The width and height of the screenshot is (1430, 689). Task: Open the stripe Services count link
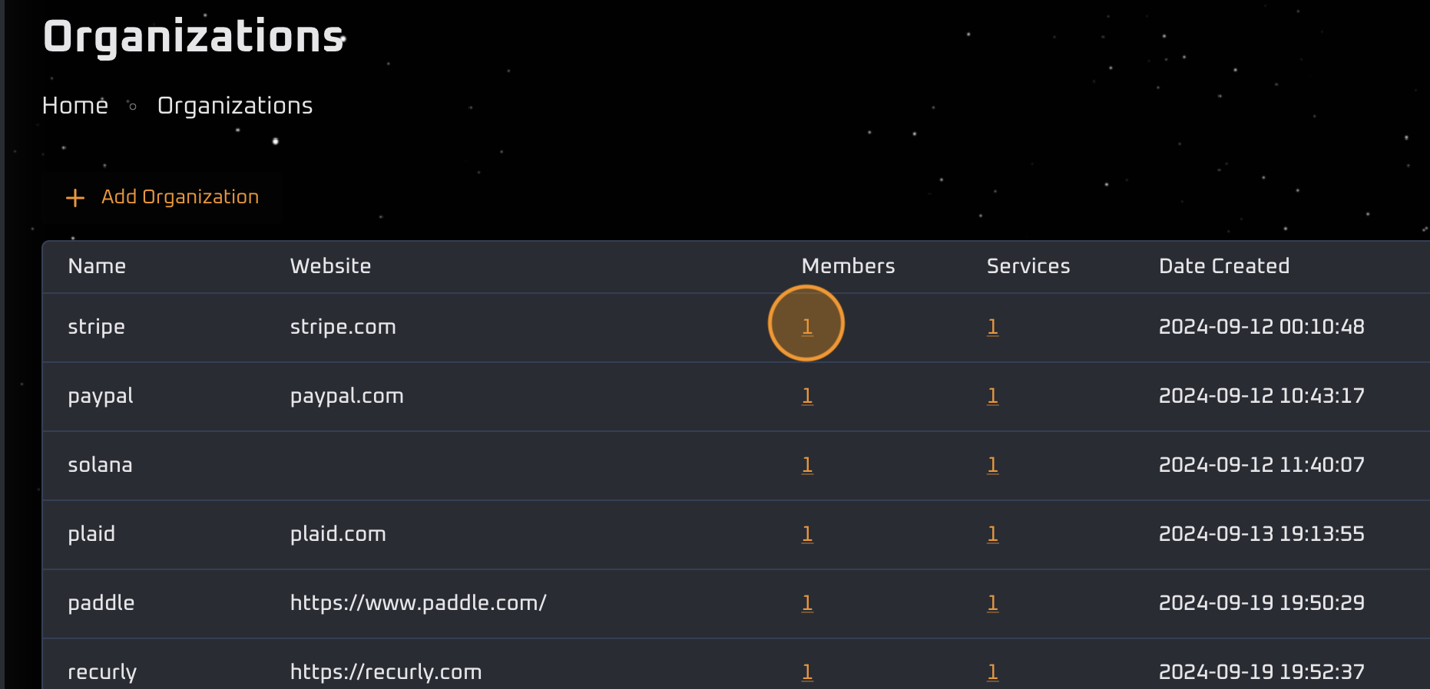pyautogui.click(x=993, y=327)
